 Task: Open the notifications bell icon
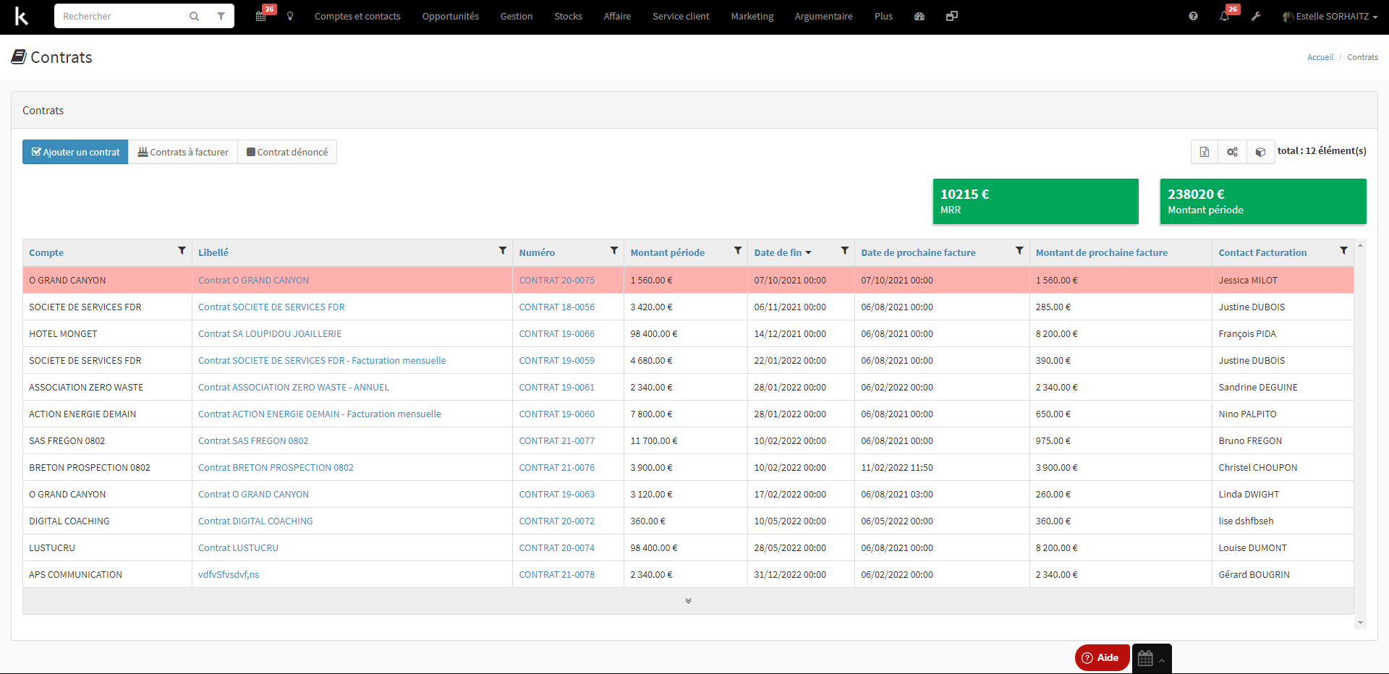[1225, 16]
